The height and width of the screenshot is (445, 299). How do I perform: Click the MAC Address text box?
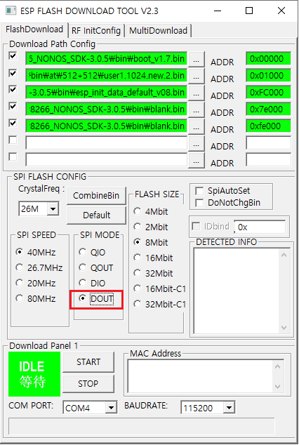(200, 376)
